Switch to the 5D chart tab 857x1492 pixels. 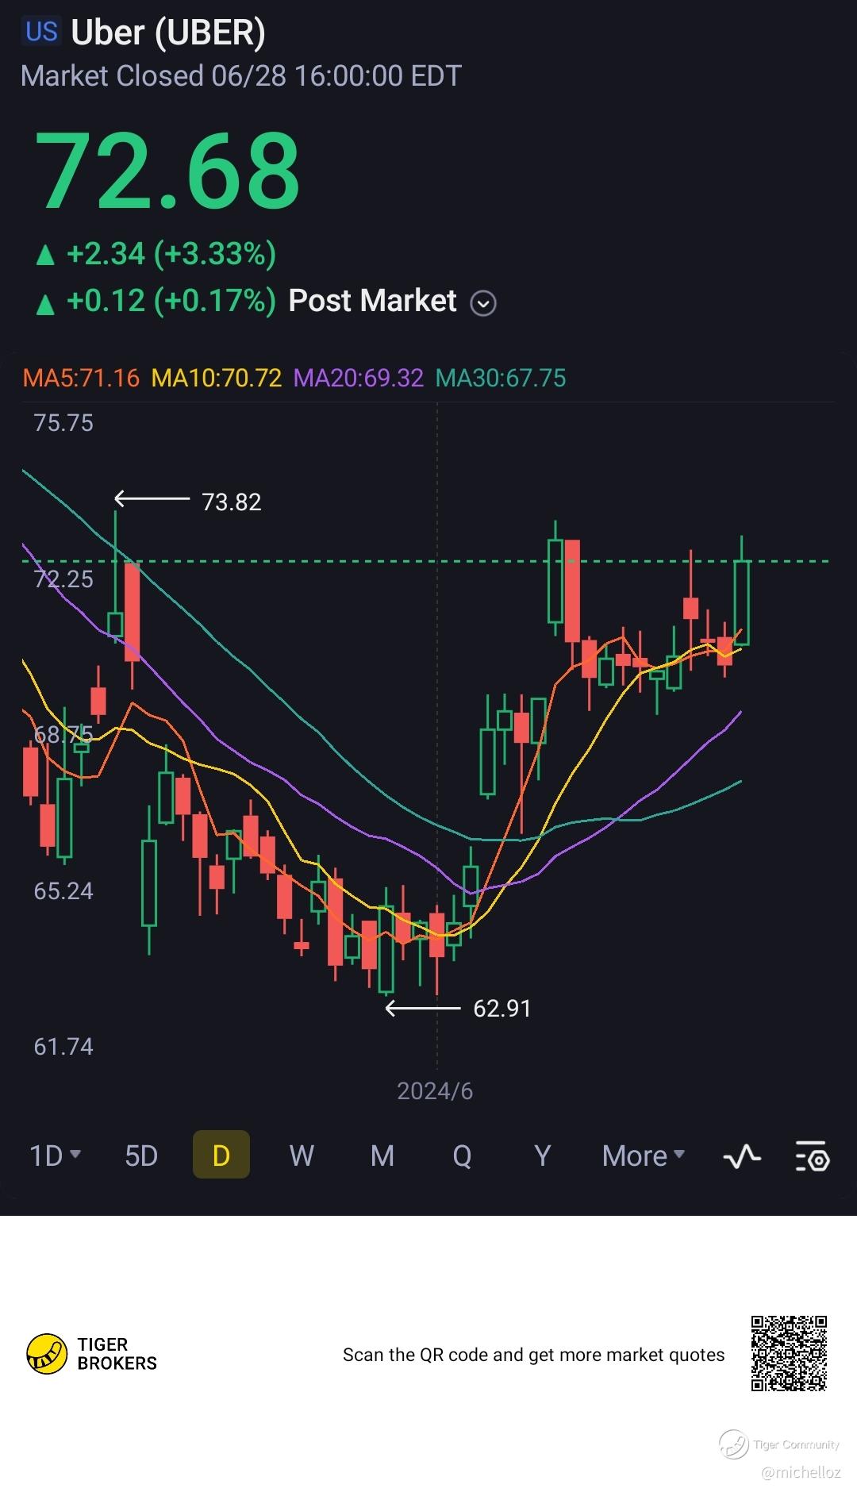(x=141, y=1156)
